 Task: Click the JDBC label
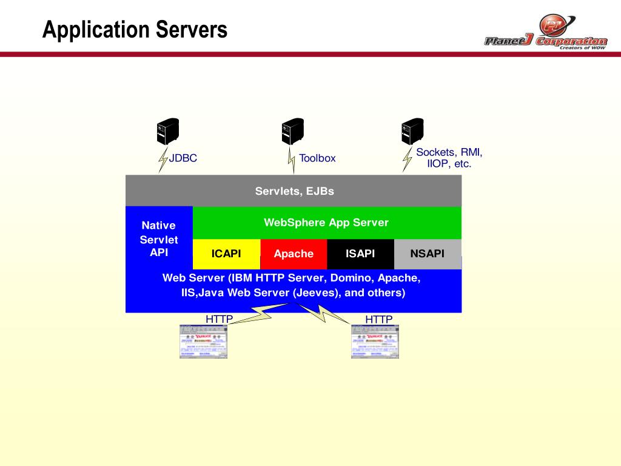point(183,158)
